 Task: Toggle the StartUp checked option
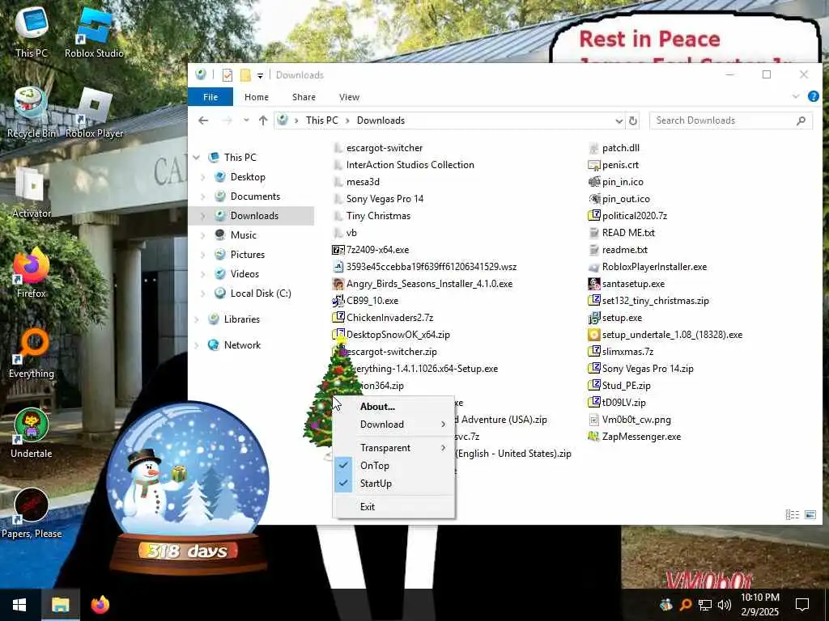coord(393,484)
